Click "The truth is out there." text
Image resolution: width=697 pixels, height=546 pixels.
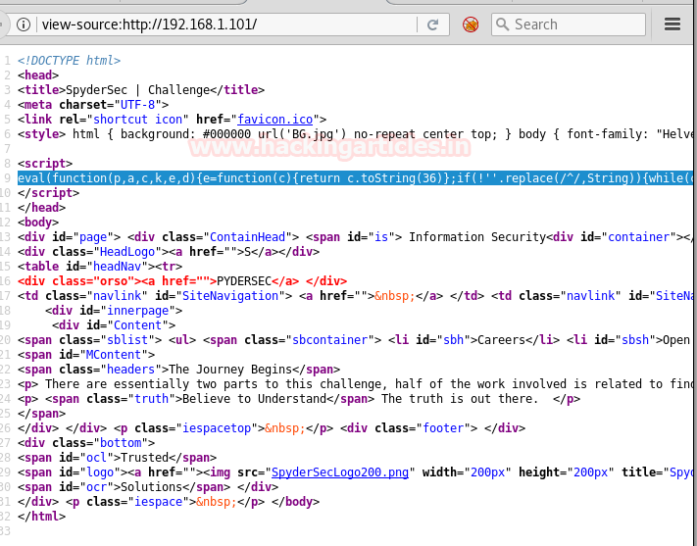click(460, 399)
